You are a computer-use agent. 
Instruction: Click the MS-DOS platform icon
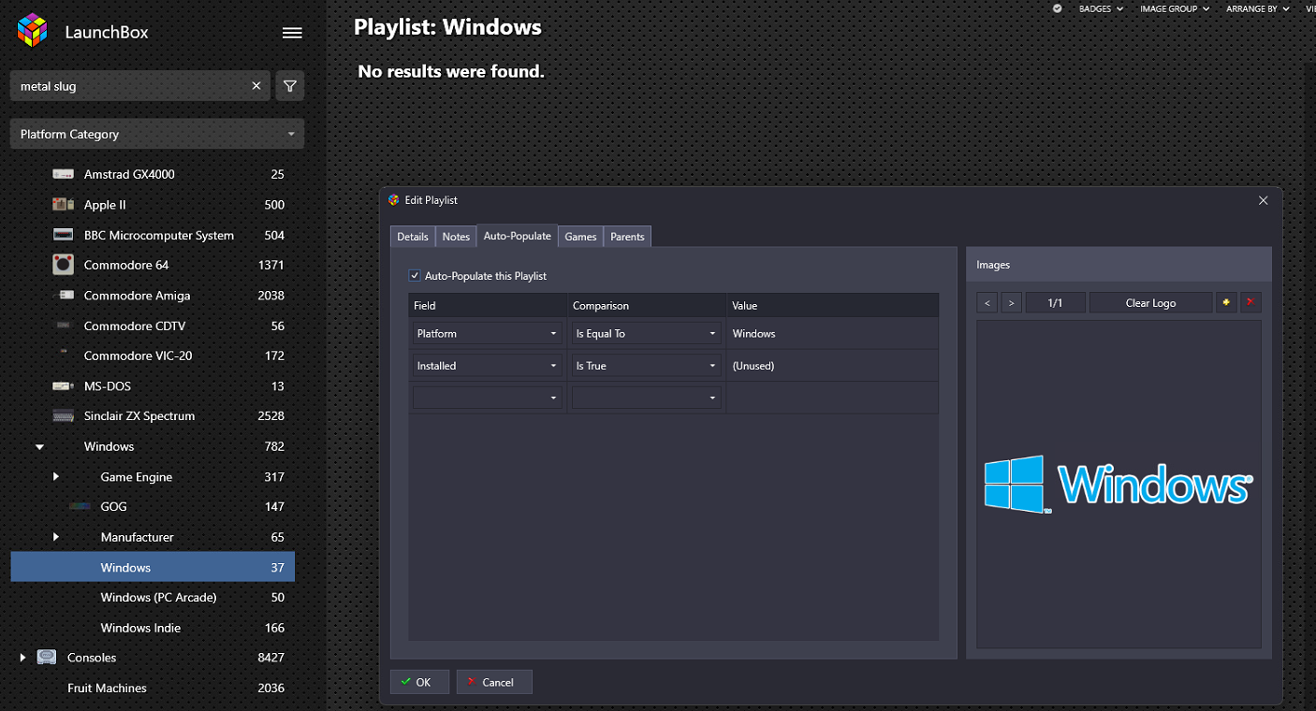pos(63,385)
